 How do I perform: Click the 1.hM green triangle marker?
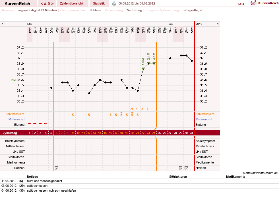(143, 69)
